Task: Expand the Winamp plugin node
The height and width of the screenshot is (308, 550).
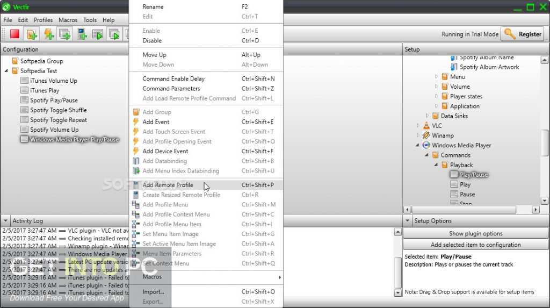Action: point(418,135)
